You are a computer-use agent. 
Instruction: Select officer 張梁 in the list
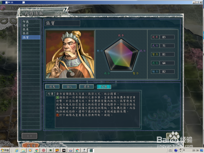coord(31,33)
